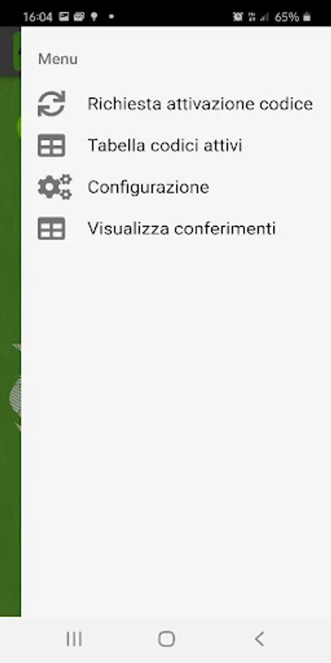Tap the table icon beside Tabella codici attivi
Viewport: 331px width, 663px height.
coord(51,145)
